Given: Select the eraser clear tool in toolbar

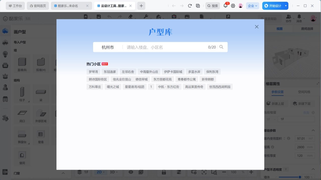Looking at the screenshot, I should (x=130, y=17).
